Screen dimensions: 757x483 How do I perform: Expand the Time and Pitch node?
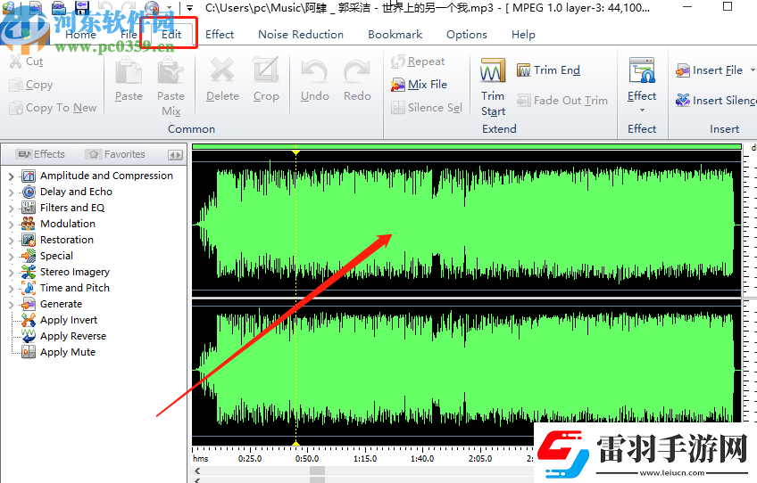(12, 288)
